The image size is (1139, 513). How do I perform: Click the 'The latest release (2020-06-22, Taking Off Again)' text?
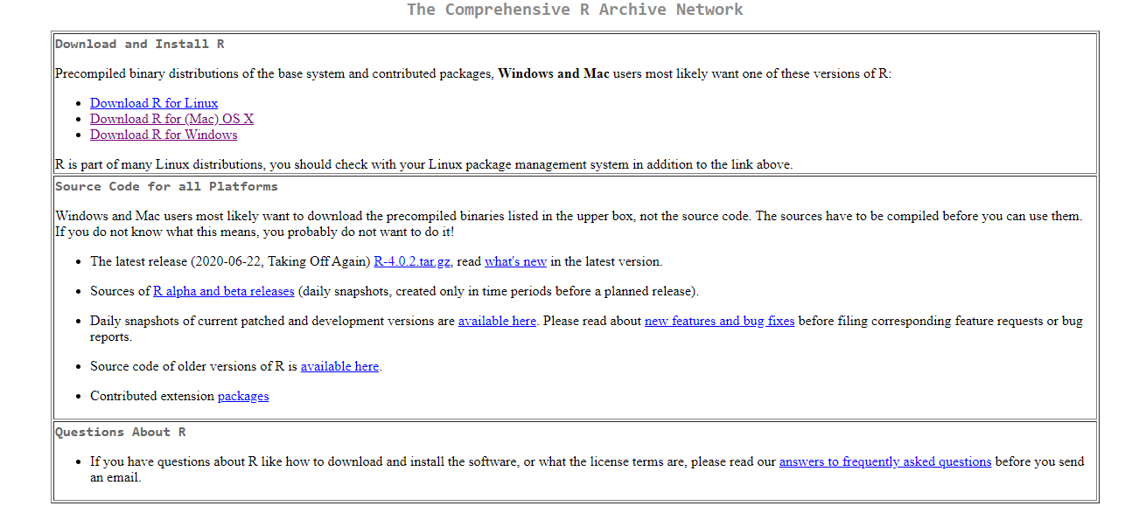click(x=230, y=261)
